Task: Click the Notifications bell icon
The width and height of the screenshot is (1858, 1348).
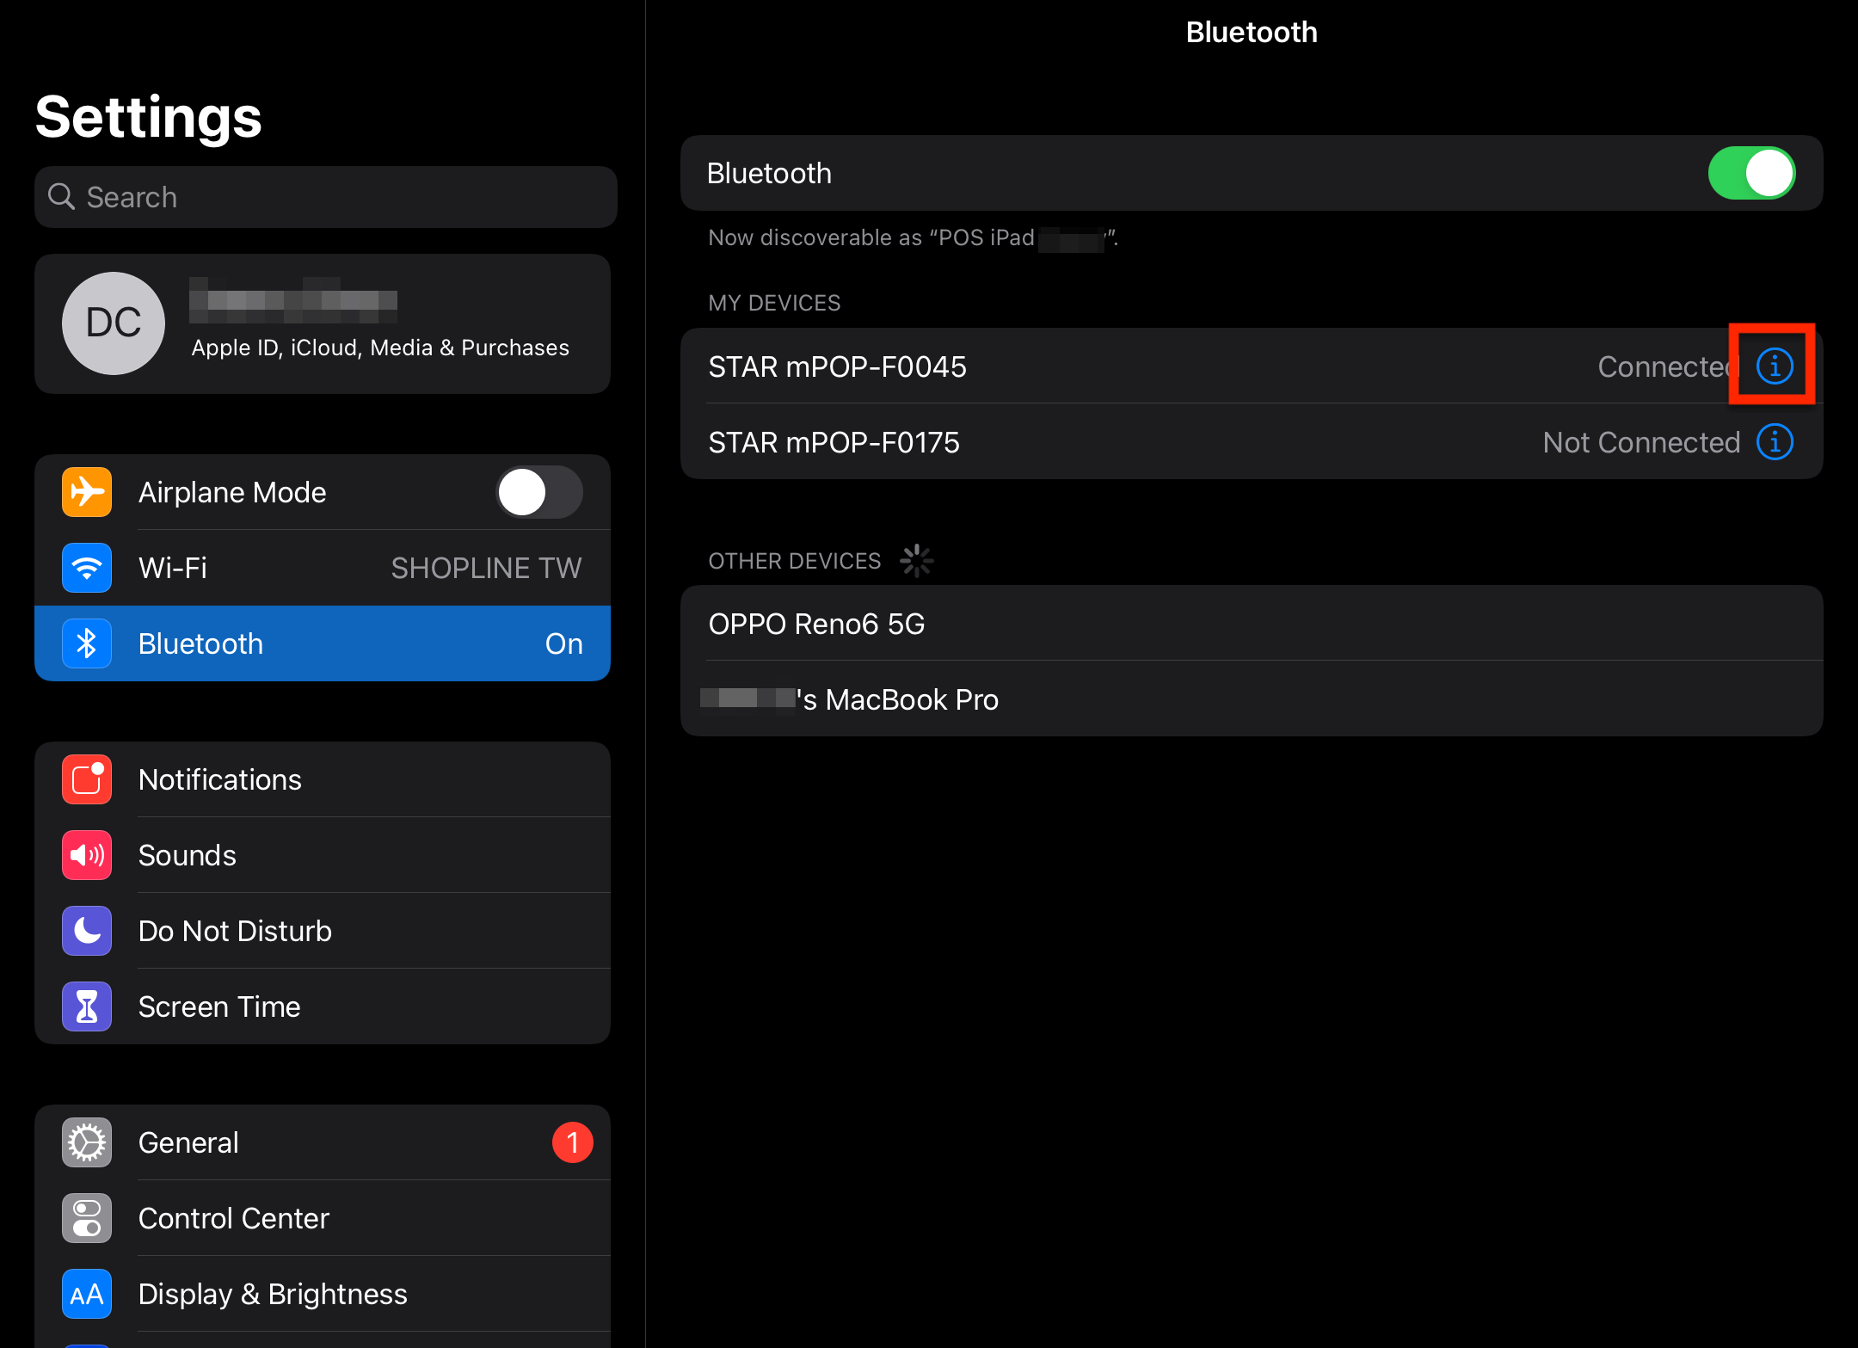Action: [x=87, y=779]
